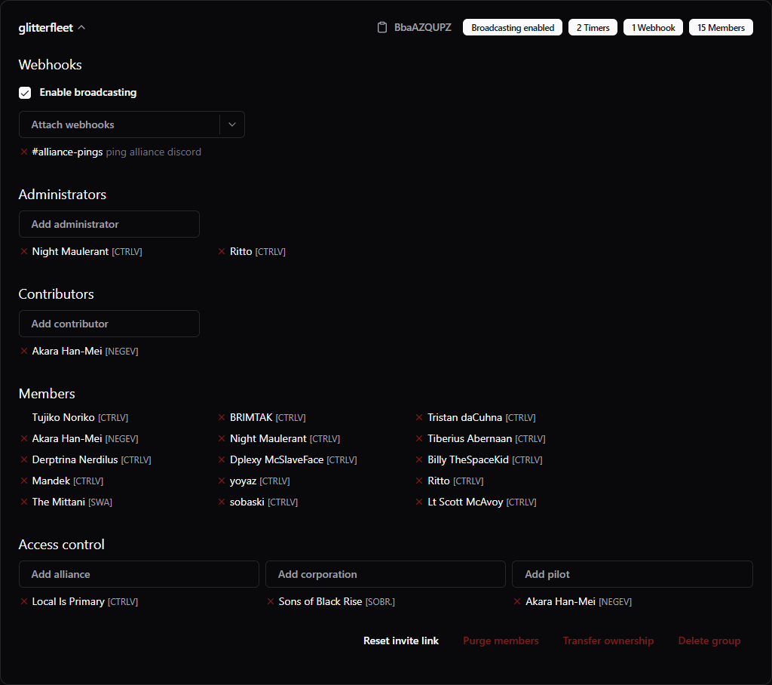Remove Ritto from Administrators
Image resolution: width=772 pixels, height=685 pixels.
point(222,251)
